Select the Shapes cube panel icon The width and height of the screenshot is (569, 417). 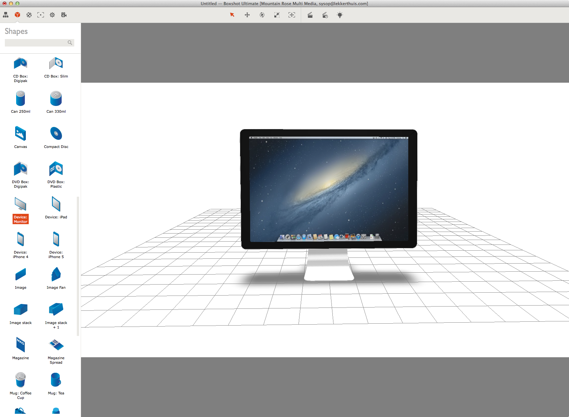point(17,15)
